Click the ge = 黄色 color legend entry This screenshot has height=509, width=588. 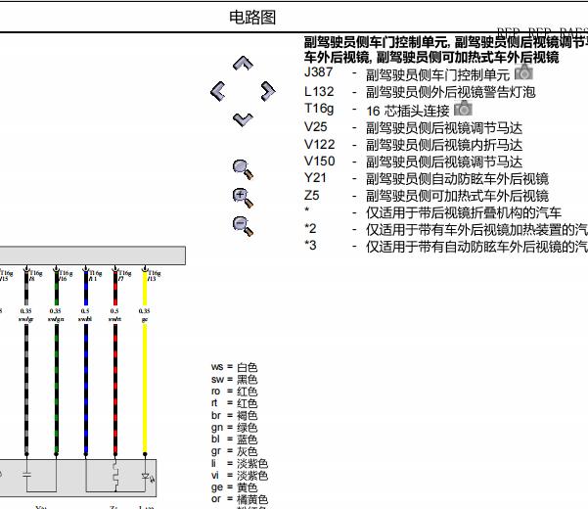[x=234, y=487]
